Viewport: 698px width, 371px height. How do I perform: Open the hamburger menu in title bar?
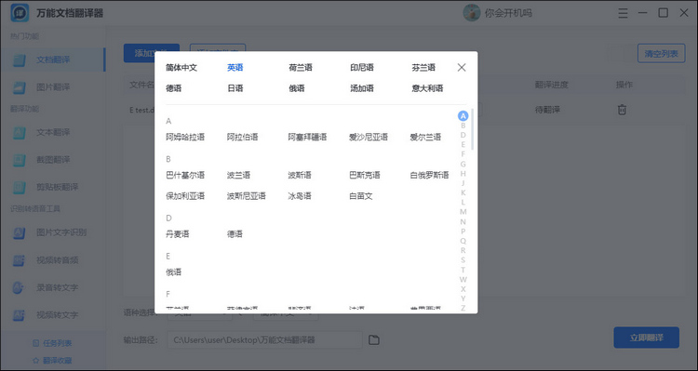[623, 13]
